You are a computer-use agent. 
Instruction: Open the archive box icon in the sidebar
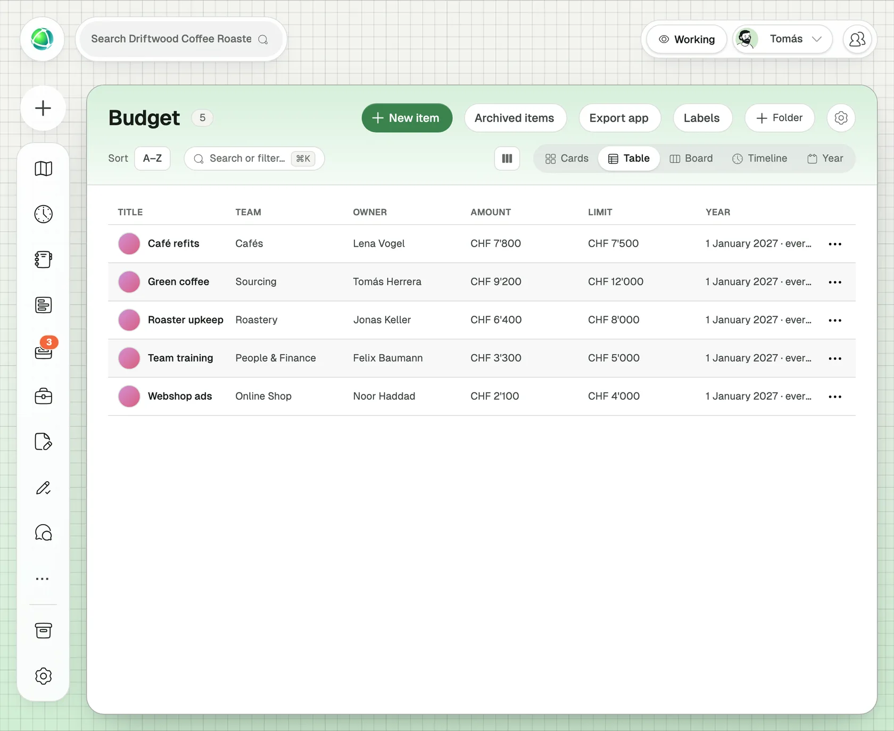click(43, 631)
